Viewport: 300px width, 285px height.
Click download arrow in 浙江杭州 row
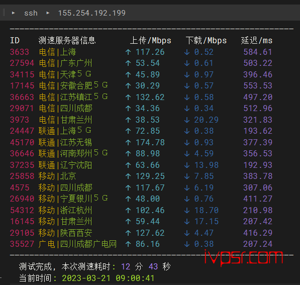[x=187, y=210]
